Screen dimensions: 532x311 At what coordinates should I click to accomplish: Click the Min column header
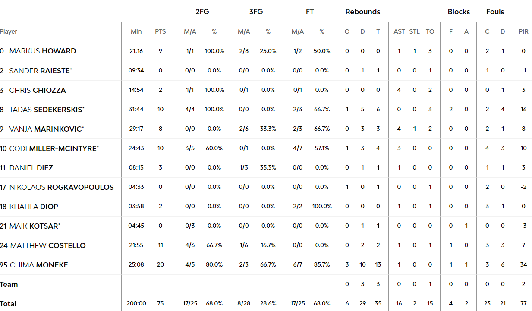[136, 31]
